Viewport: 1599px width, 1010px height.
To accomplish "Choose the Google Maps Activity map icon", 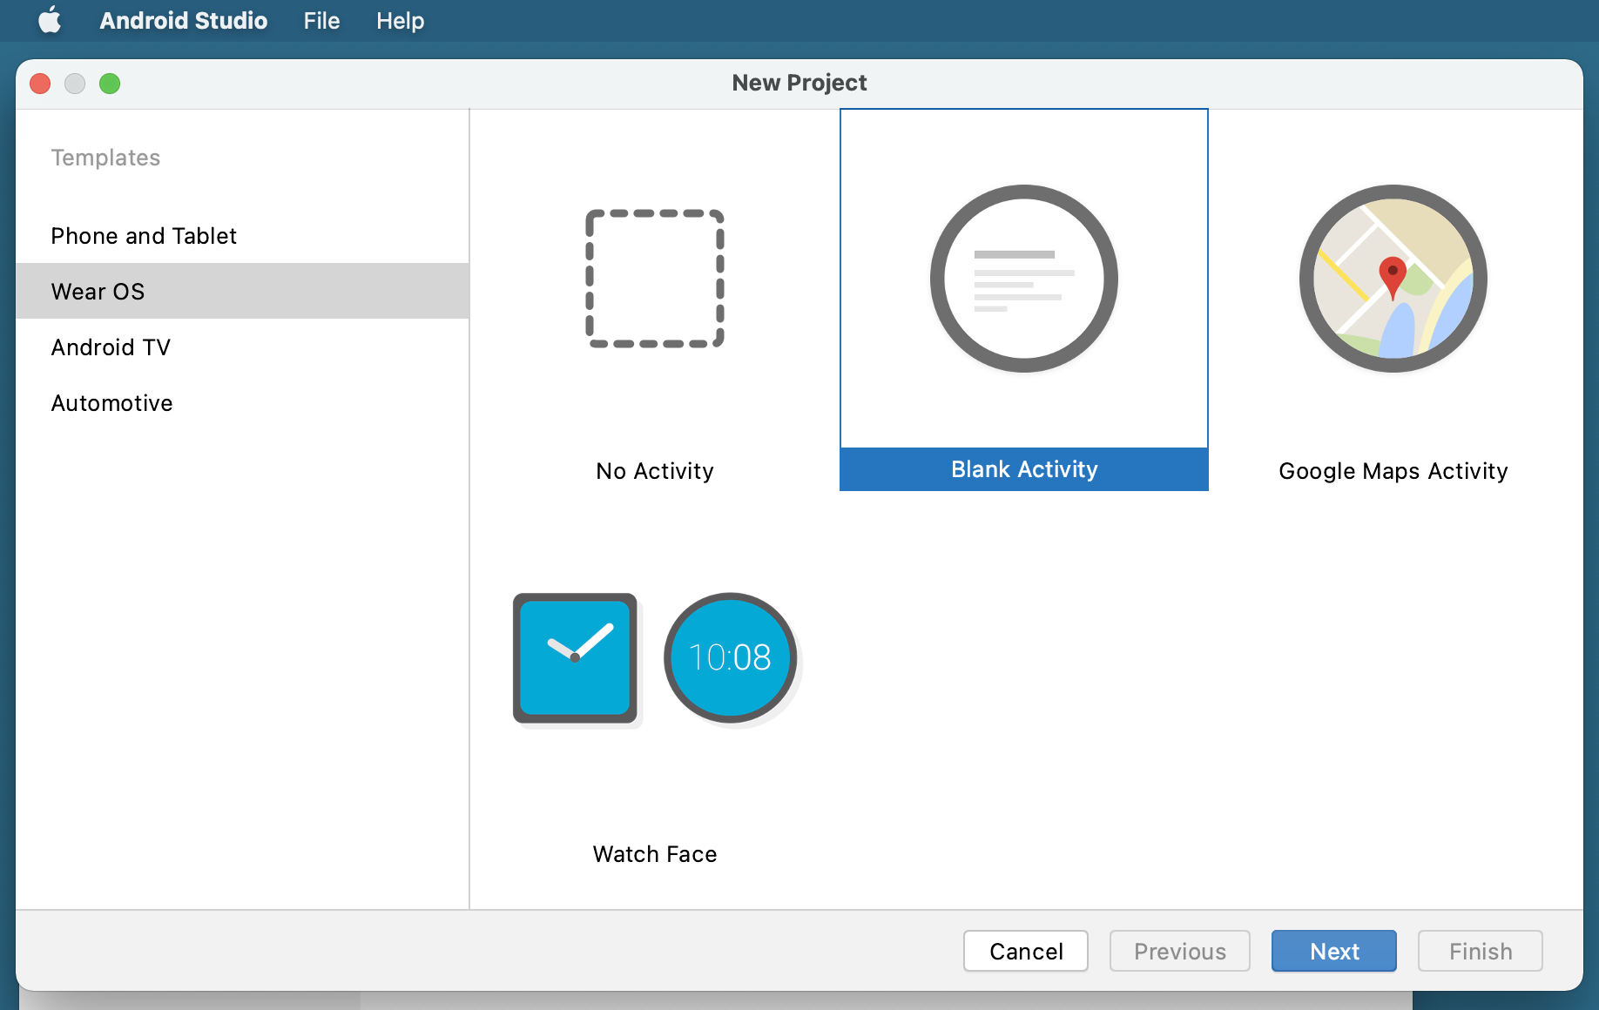I will coord(1393,279).
